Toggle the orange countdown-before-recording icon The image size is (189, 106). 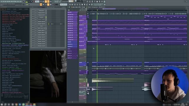[46, 1]
